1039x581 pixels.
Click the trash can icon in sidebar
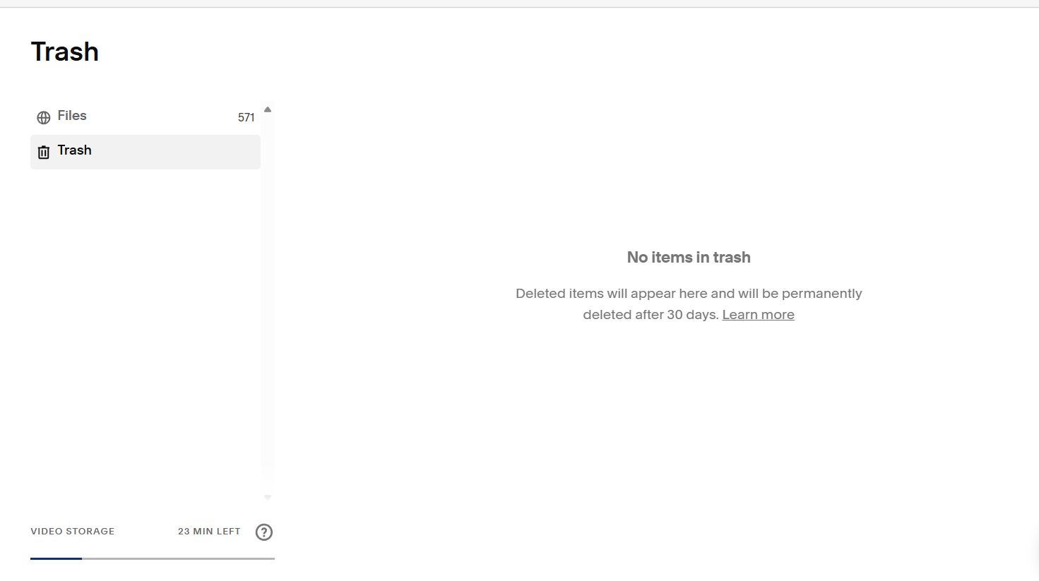43,151
